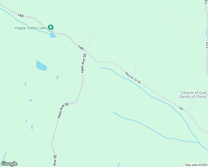Open the Map data ©2026 attribution
208x167 pixels.
pyautogui.click(x=196, y=165)
